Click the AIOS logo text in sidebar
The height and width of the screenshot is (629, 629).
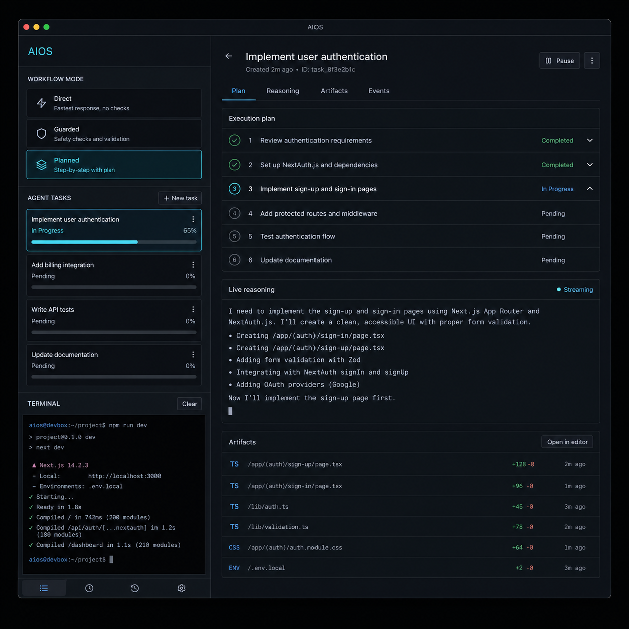(40, 51)
